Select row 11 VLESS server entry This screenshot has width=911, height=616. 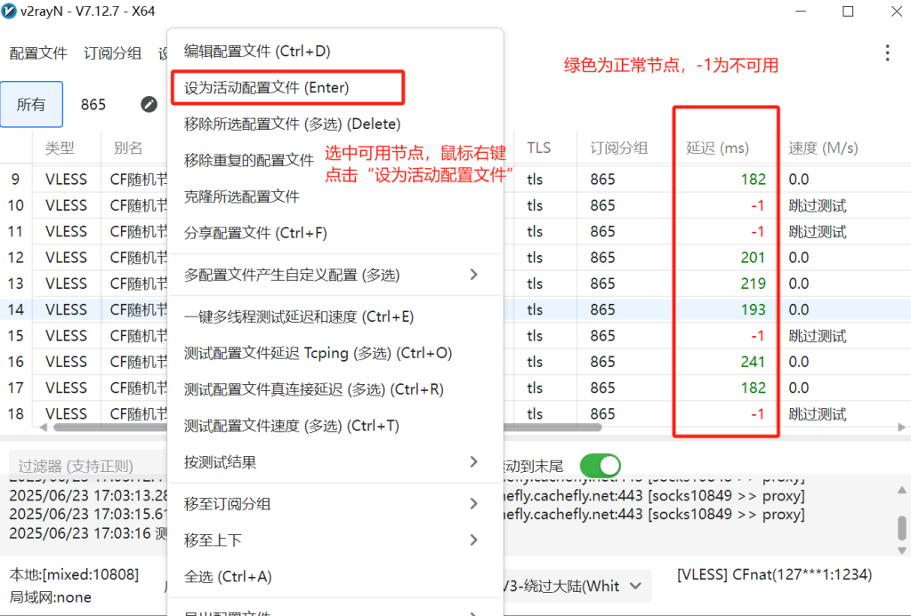pyautogui.click(x=455, y=232)
